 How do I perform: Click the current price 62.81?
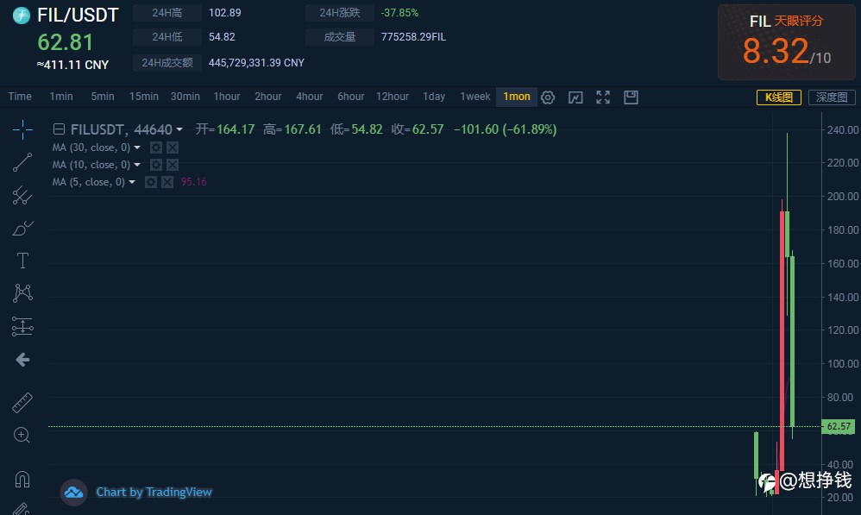(x=66, y=42)
